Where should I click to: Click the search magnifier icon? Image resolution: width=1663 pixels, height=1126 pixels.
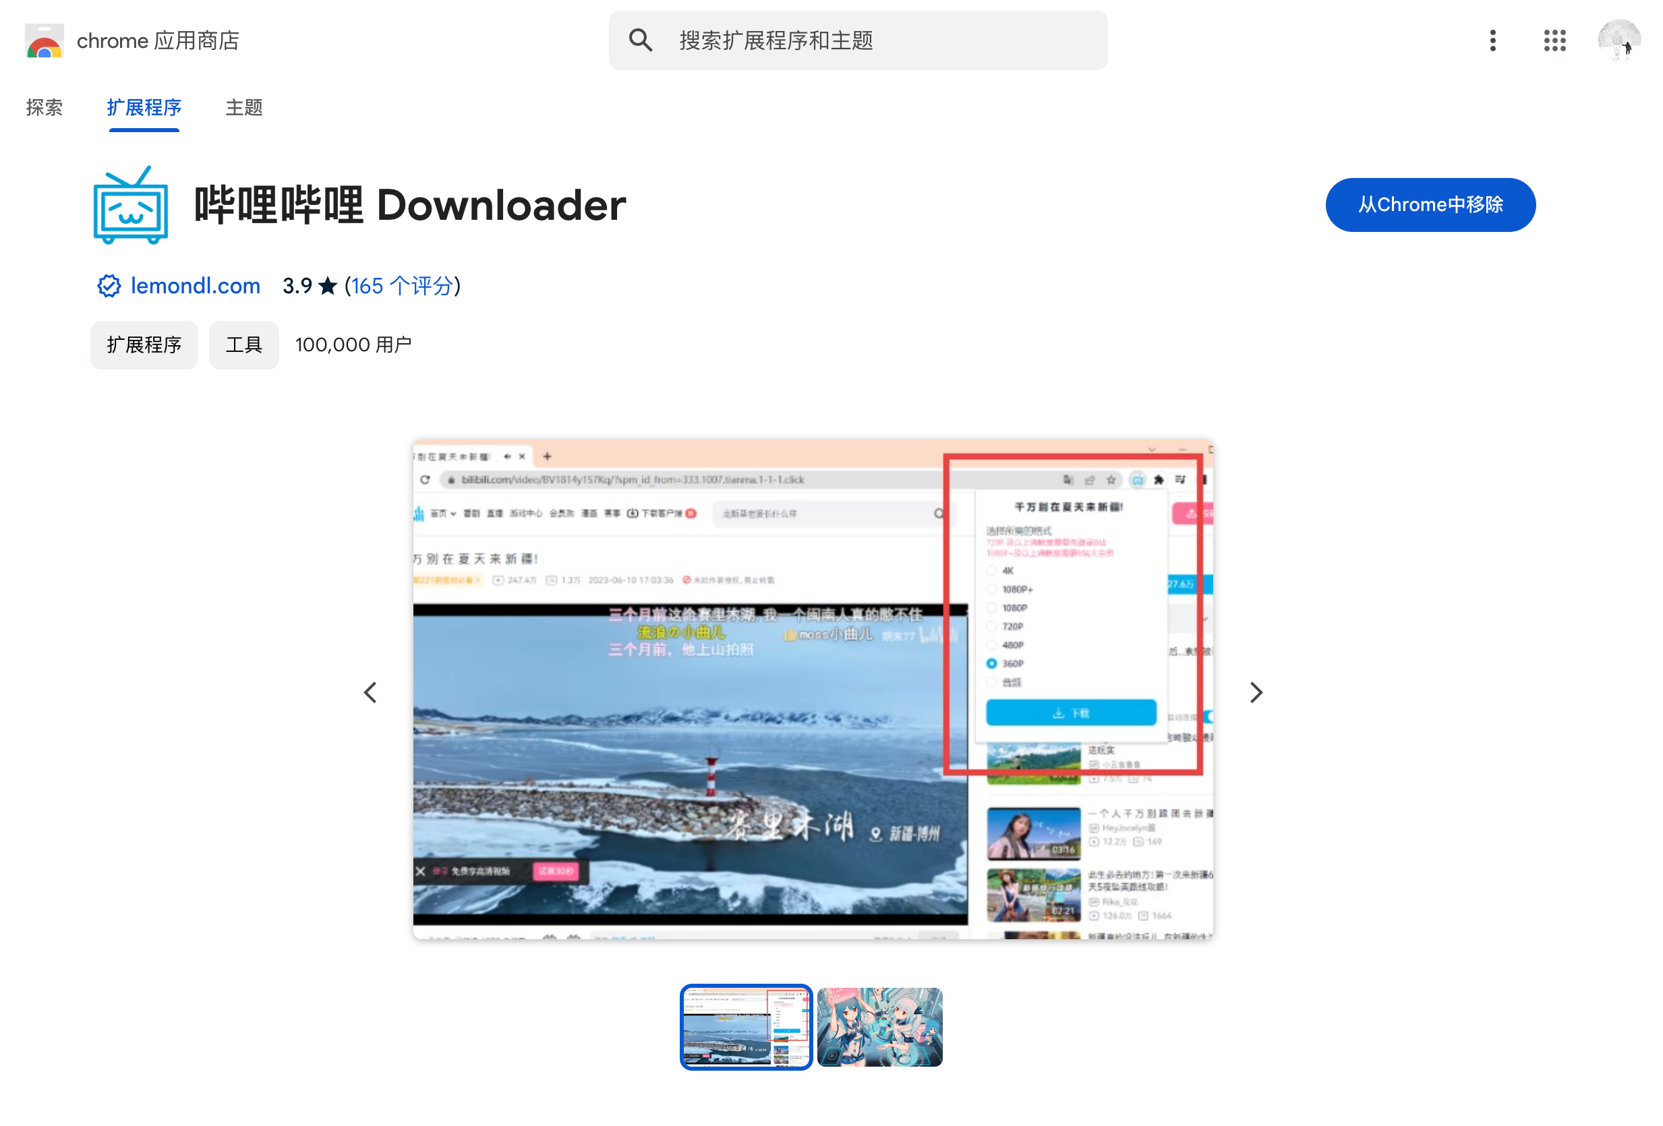click(641, 40)
